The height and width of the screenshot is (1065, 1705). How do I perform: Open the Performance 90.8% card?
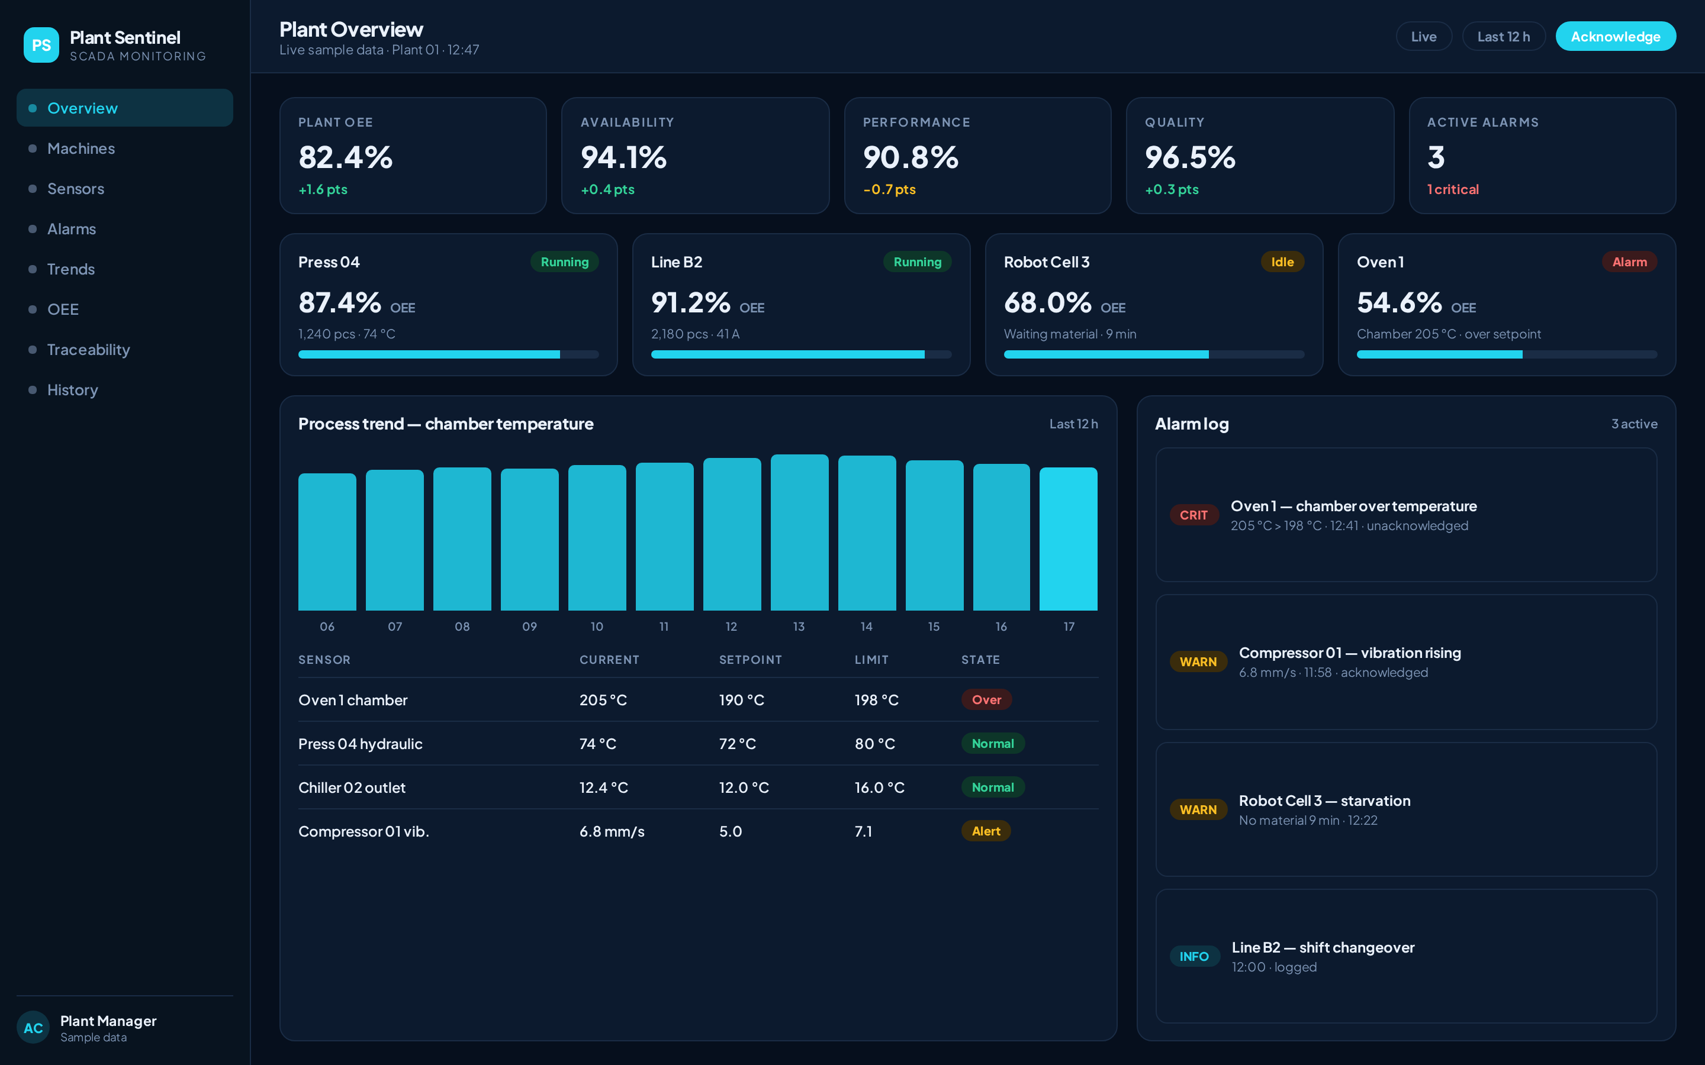[977, 156]
